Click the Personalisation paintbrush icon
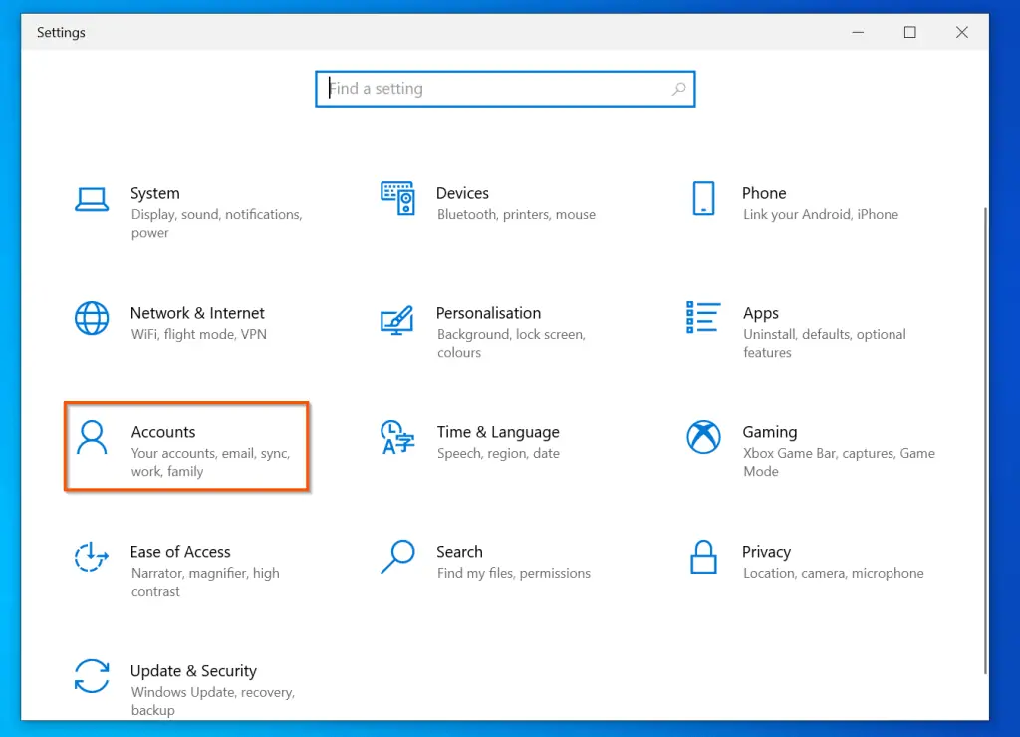 (398, 319)
